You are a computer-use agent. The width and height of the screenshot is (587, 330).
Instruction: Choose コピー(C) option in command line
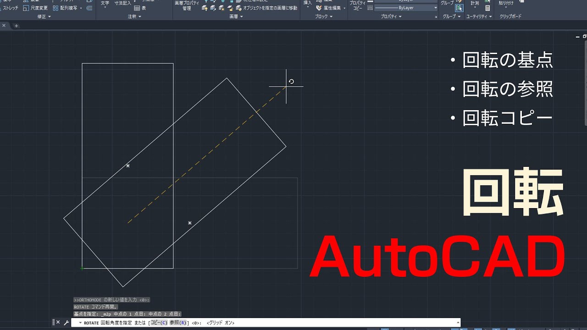click(159, 323)
